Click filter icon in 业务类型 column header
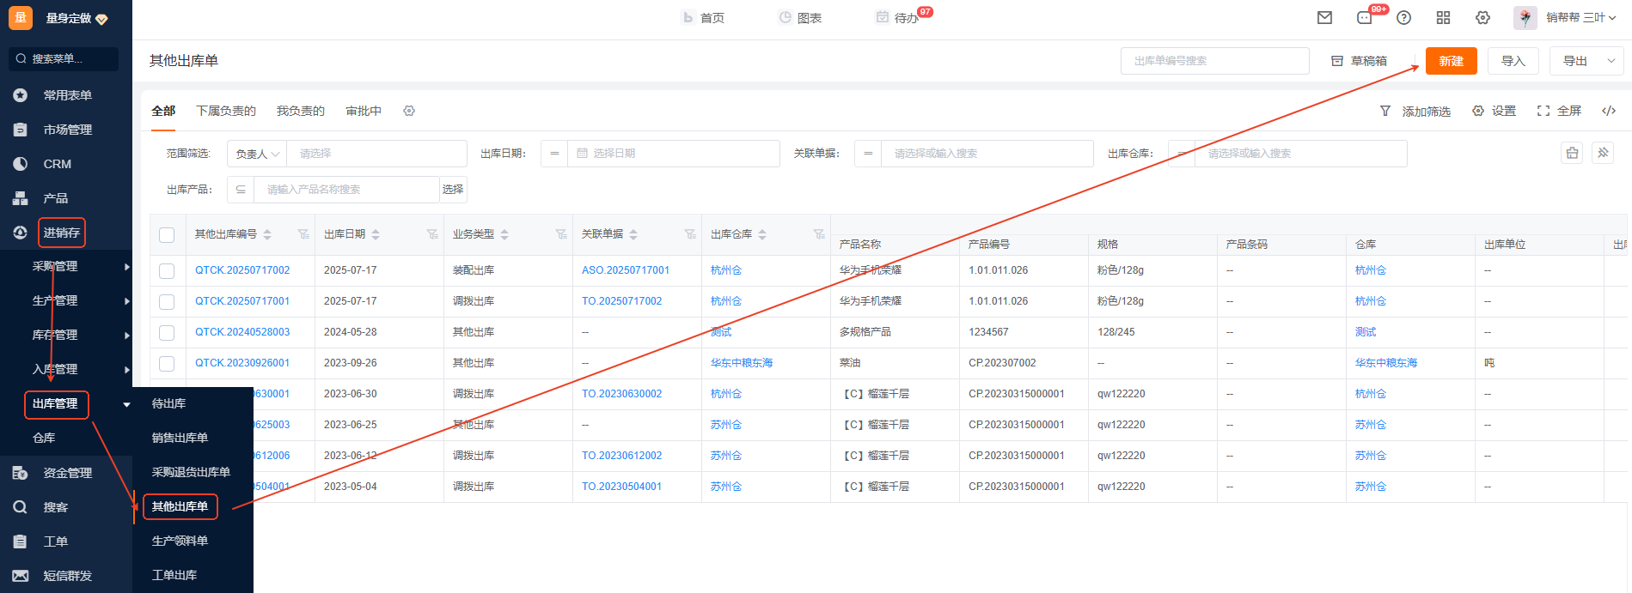The image size is (1632, 593). (x=561, y=234)
